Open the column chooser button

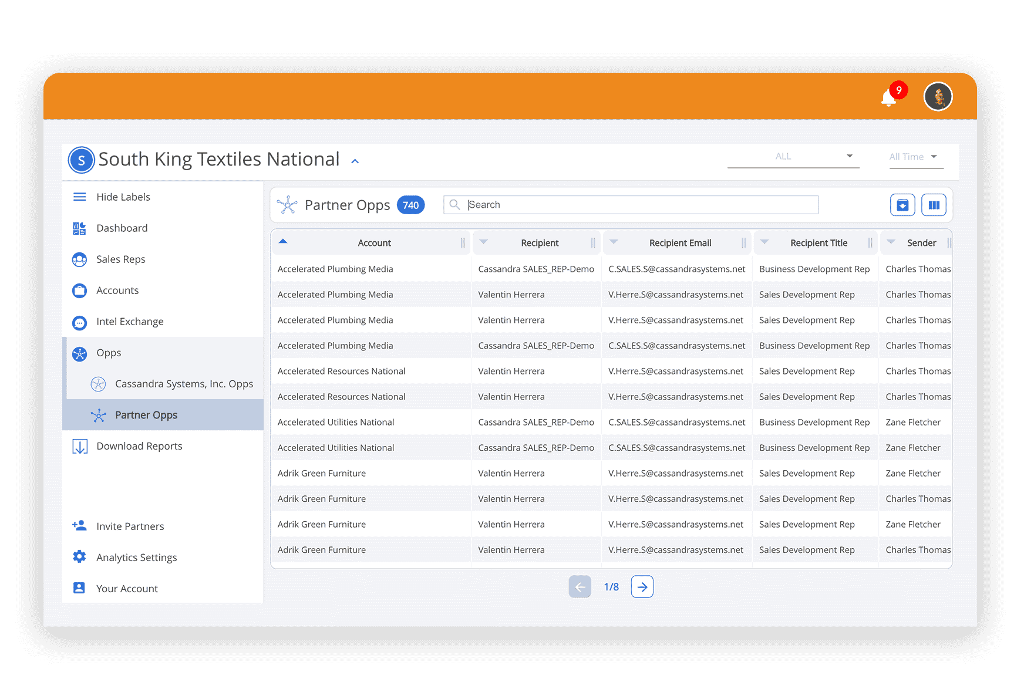tap(934, 205)
